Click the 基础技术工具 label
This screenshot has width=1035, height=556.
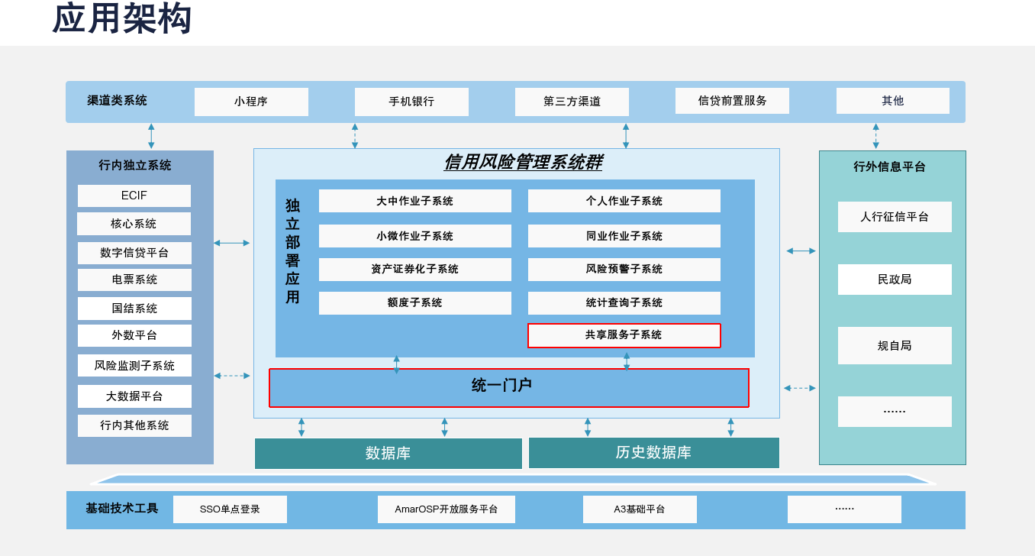click(x=122, y=509)
